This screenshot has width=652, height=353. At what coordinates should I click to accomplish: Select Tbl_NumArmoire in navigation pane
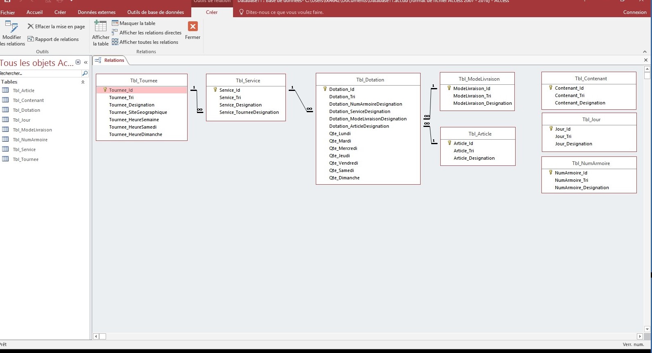[30, 140]
